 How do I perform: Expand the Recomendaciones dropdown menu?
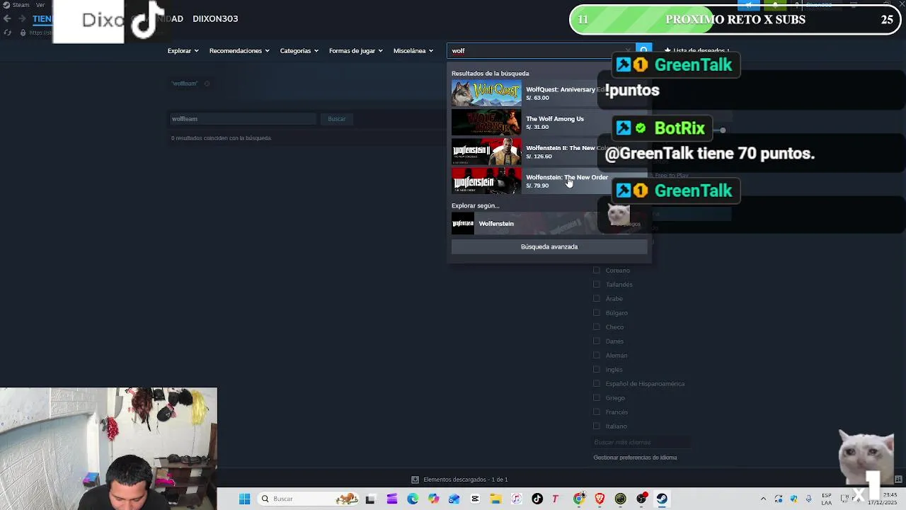(x=239, y=51)
